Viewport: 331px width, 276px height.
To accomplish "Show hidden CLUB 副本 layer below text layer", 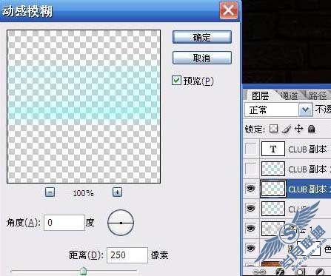I will [251, 169].
